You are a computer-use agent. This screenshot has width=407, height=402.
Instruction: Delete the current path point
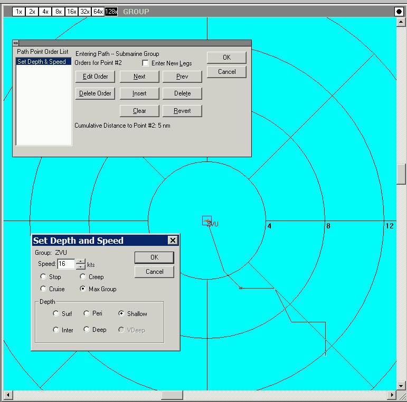coord(182,93)
